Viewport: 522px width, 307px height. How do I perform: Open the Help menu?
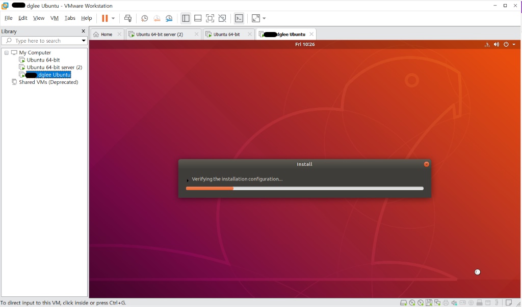coord(86,18)
